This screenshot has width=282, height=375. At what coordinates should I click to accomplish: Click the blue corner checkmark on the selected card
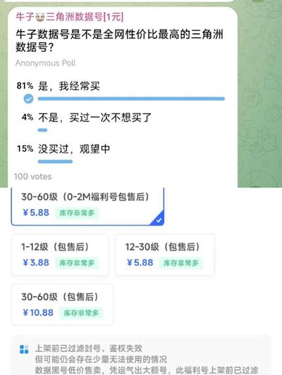point(159,220)
